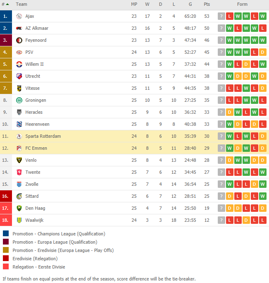Image resolution: width=269 pixels, height=283 pixels.
Task: Select the PSV team badge
Action: point(19,53)
